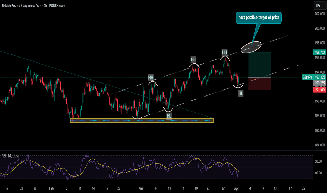Click the 196.702 take-profit price label

pyautogui.click(x=320, y=52)
